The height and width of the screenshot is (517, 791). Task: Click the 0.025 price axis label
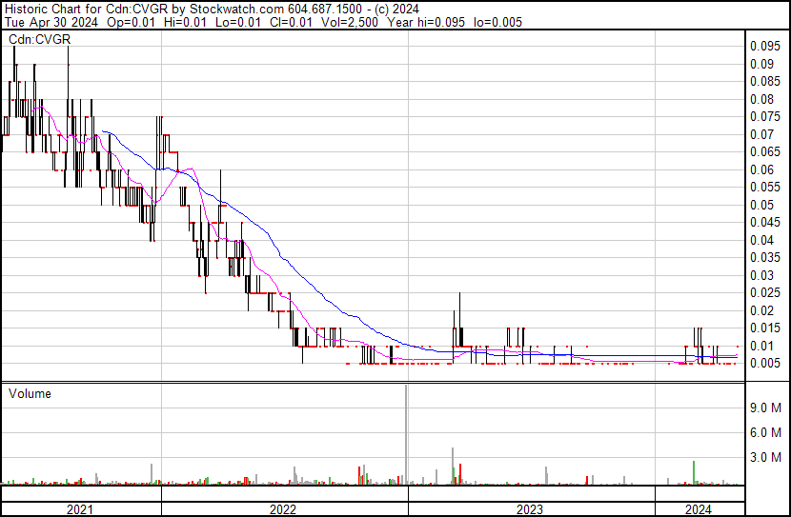click(x=765, y=292)
